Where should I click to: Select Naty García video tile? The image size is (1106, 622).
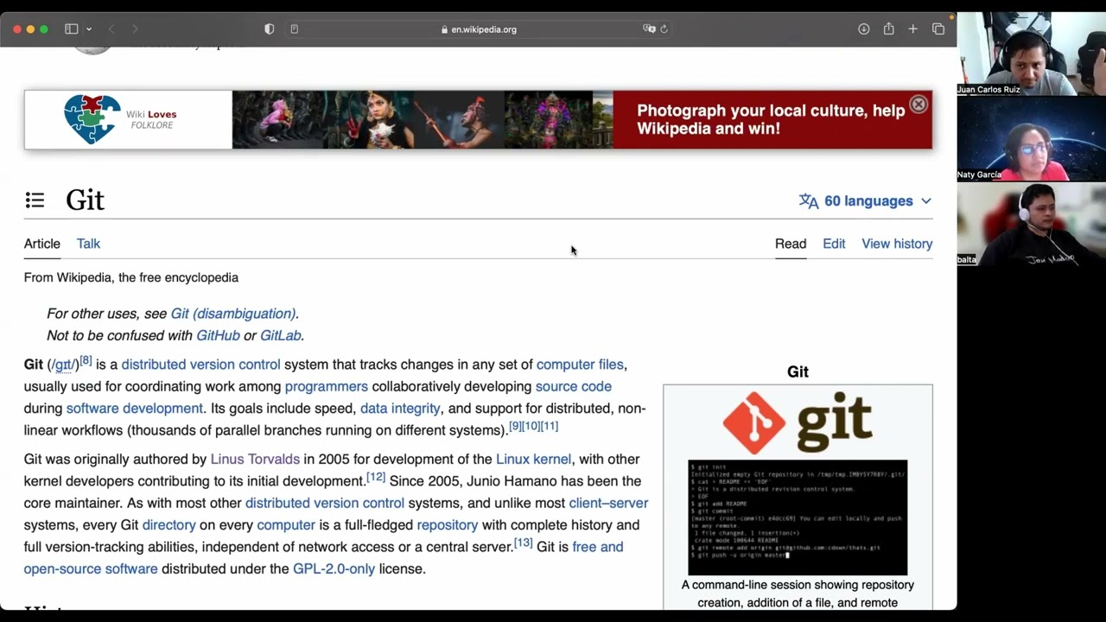(x=1032, y=139)
